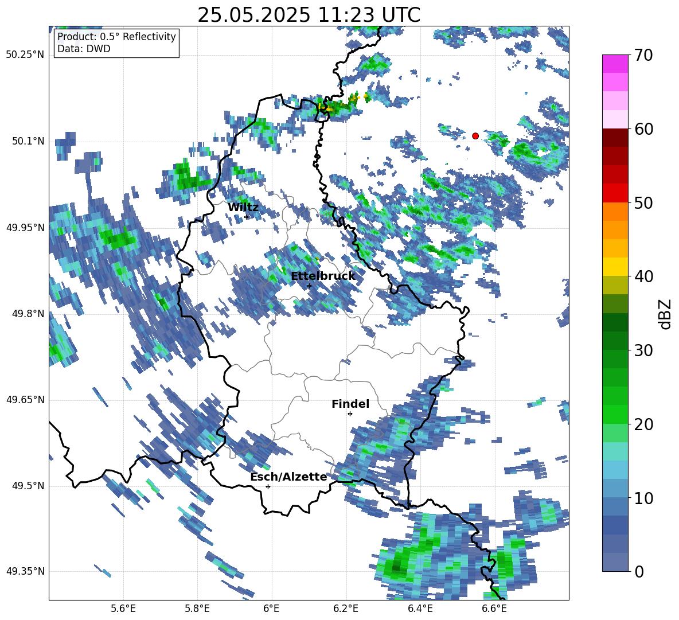Click the 5.8°E longitude label

[197, 609]
